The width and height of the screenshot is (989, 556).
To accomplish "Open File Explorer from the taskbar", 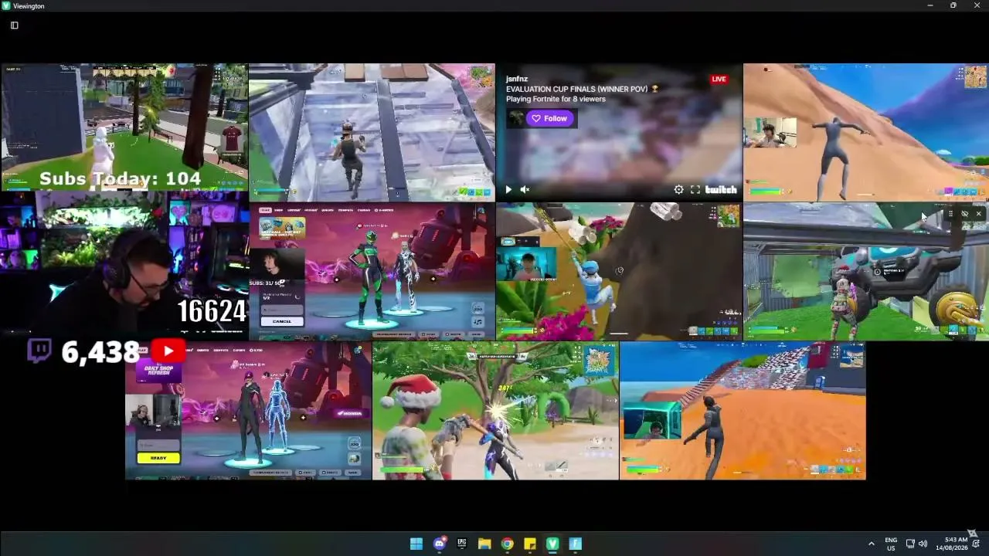I will coord(484,544).
